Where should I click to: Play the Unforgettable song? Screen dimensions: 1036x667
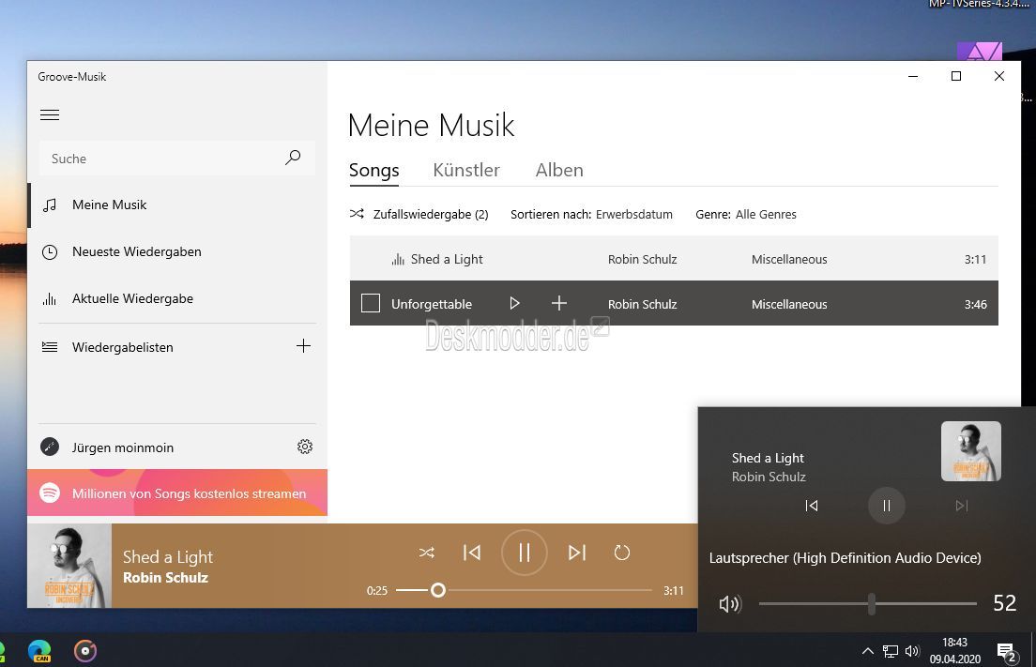pos(514,303)
